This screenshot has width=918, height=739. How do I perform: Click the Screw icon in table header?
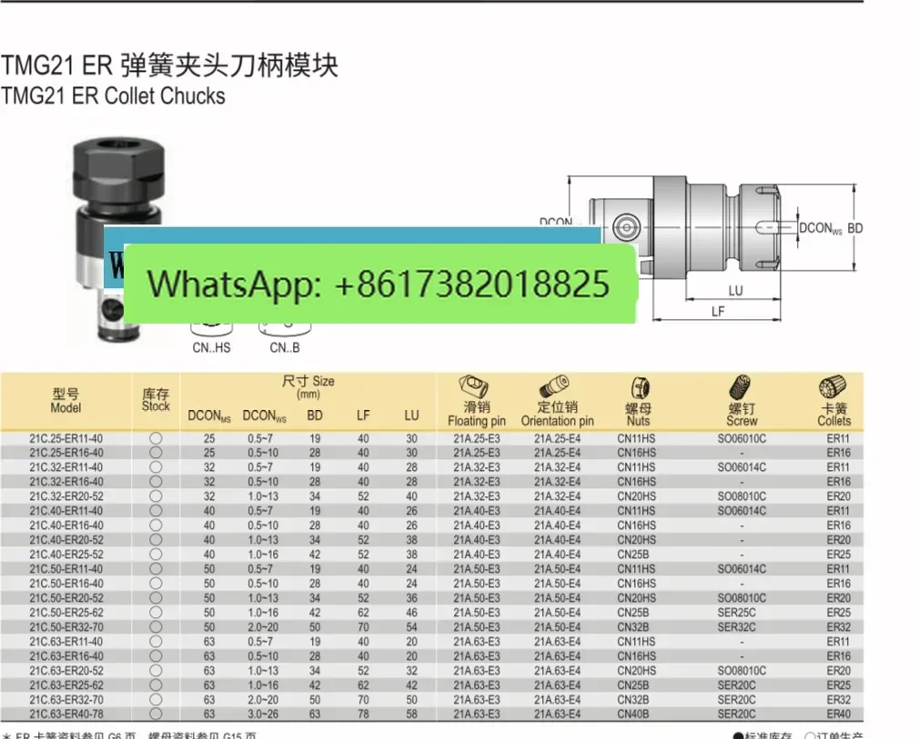[740, 388]
